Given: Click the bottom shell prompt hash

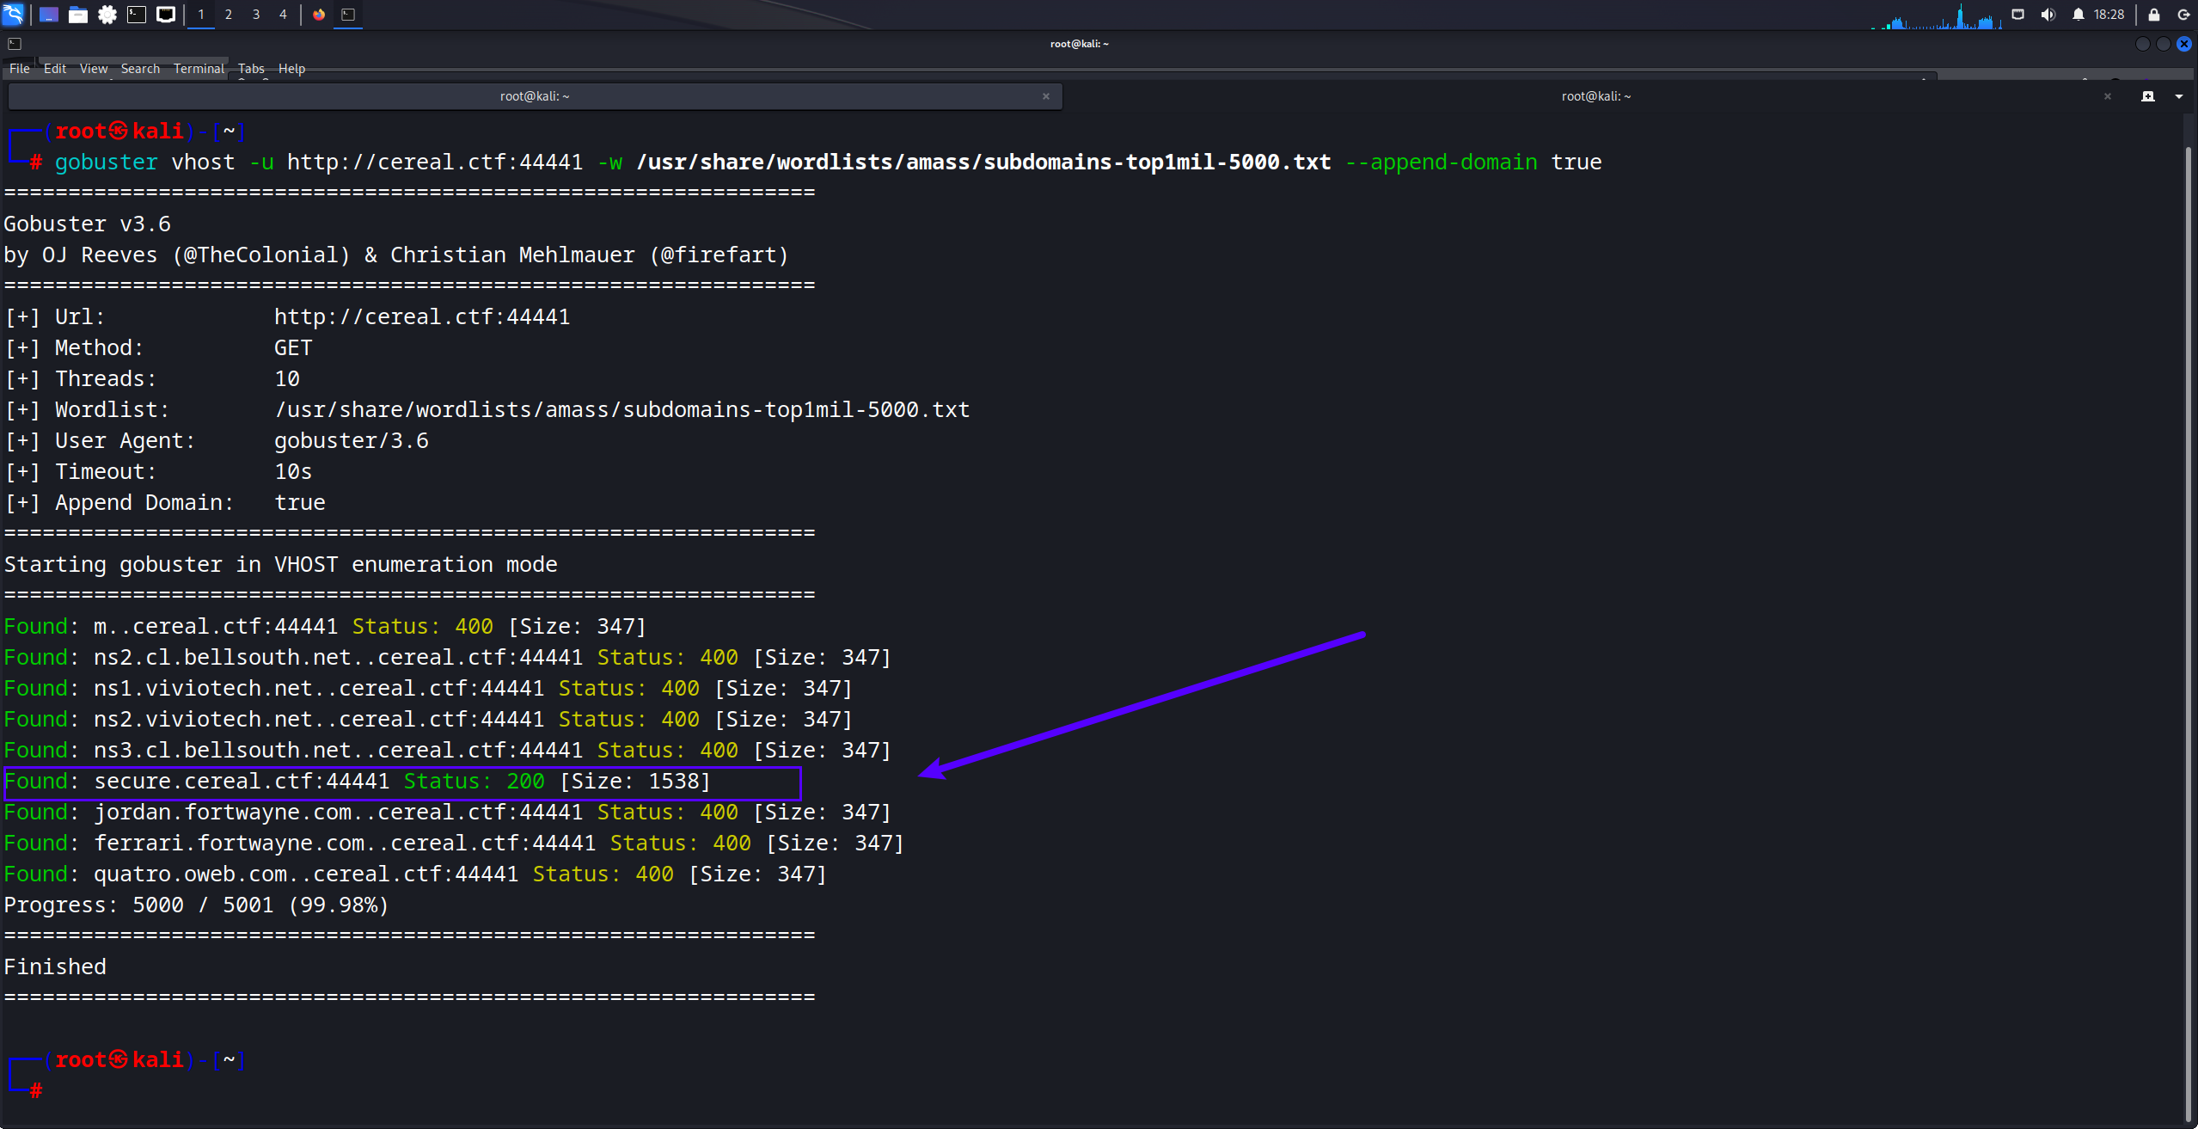Looking at the screenshot, I should [36, 1091].
